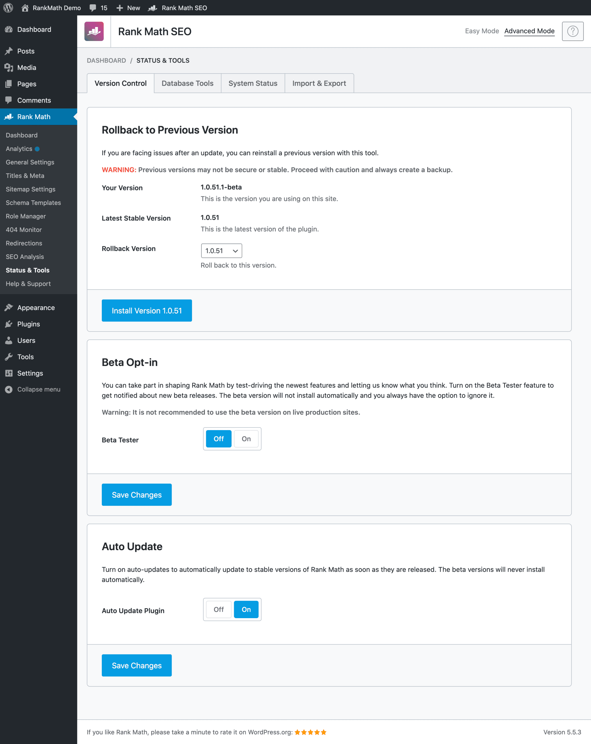Click the STATUS & TOOLS breadcrumb text
Screen dimensions: 591x744
(x=163, y=60)
